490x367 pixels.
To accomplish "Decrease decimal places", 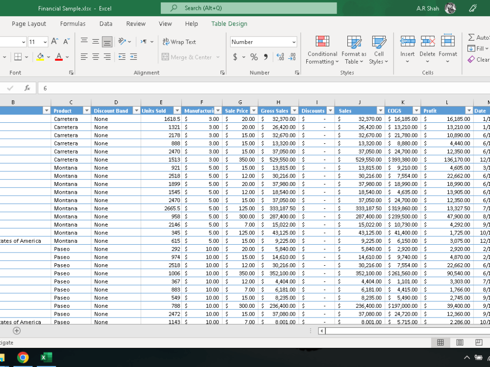I will [x=292, y=57].
